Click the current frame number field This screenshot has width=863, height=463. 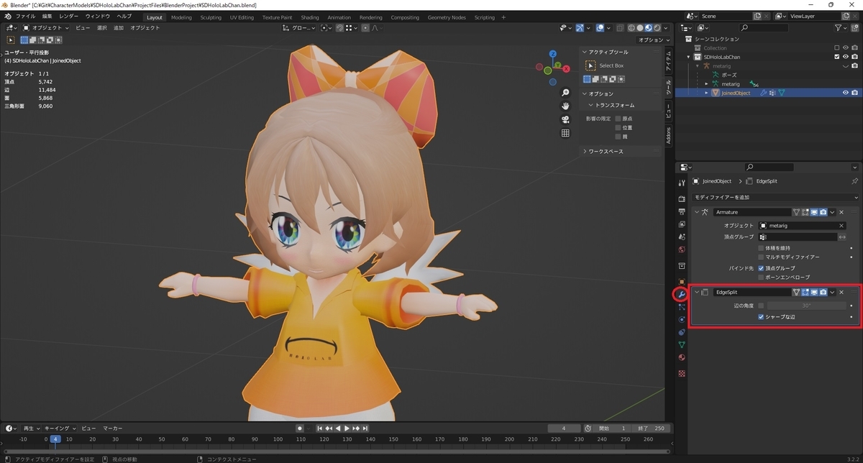pos(565,428)
